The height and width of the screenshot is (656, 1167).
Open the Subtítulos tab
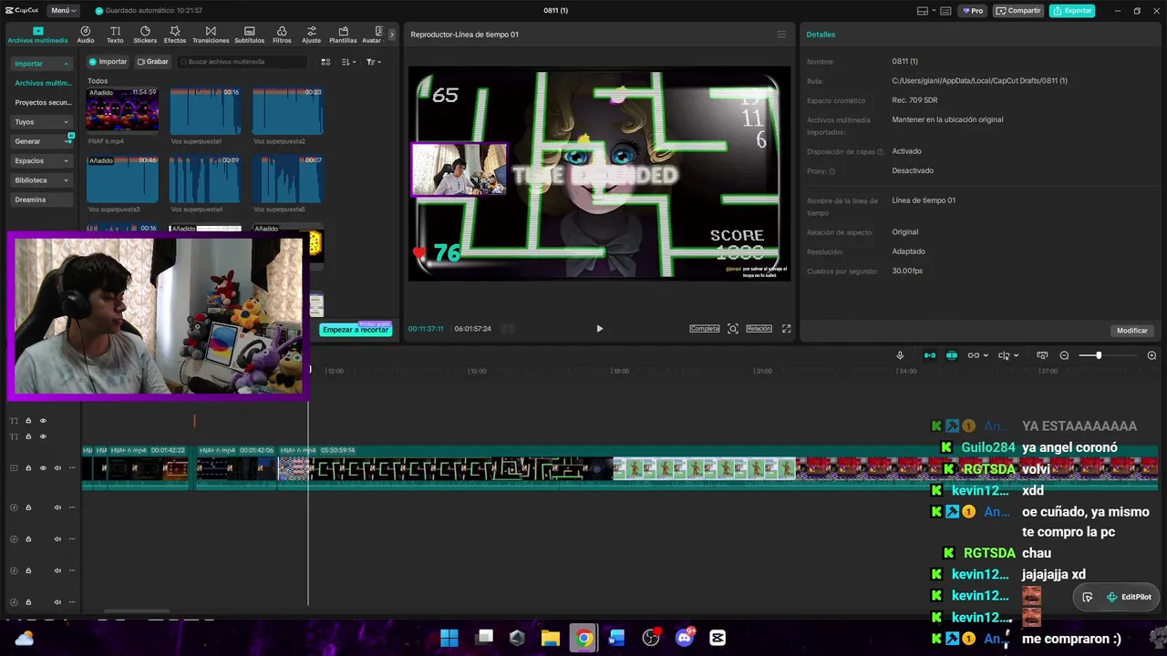pyautogui.click(x=249, y=35)
